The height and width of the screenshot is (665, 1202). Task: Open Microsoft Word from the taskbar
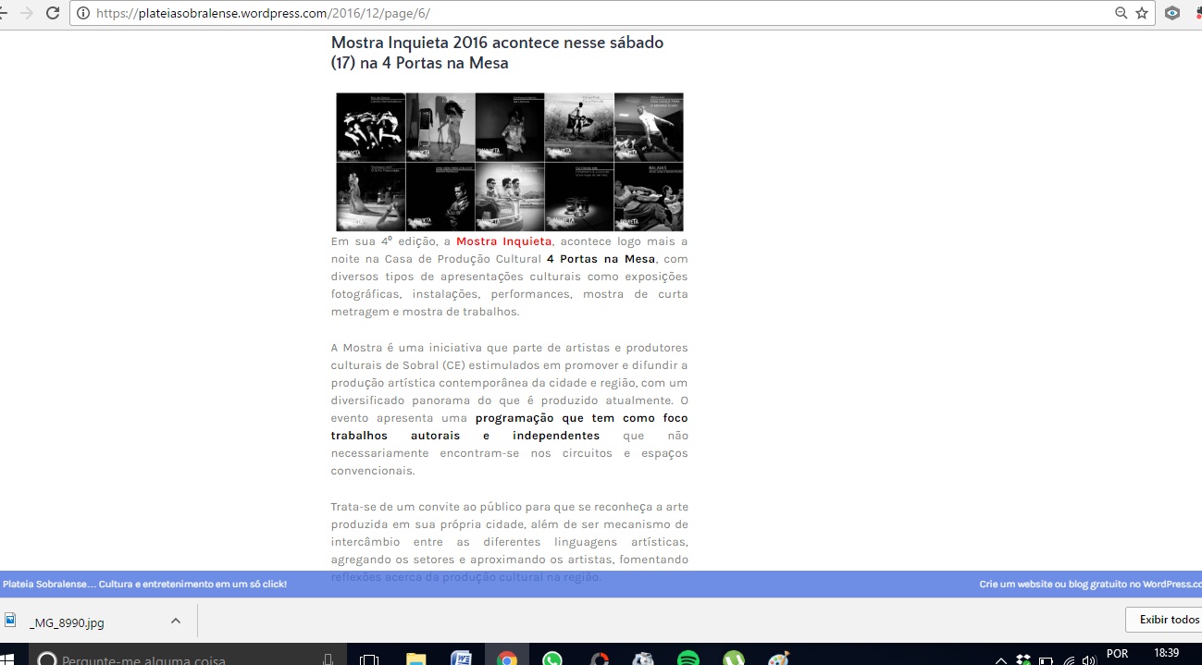(461, 659)
